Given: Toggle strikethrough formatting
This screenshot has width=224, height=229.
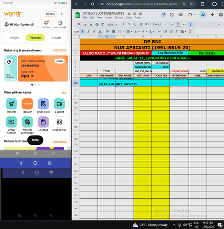Looking at the screenshot, I should [94, 32].
